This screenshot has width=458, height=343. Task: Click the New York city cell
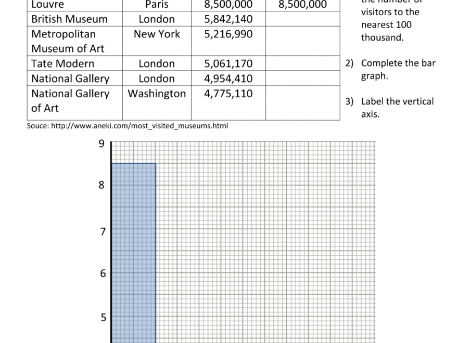[x=157, y=41]
